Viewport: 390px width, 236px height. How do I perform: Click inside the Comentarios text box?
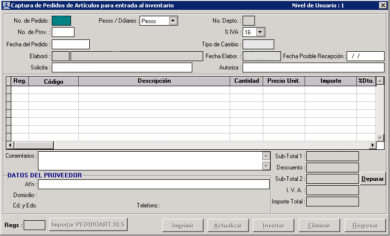[149, 161]
